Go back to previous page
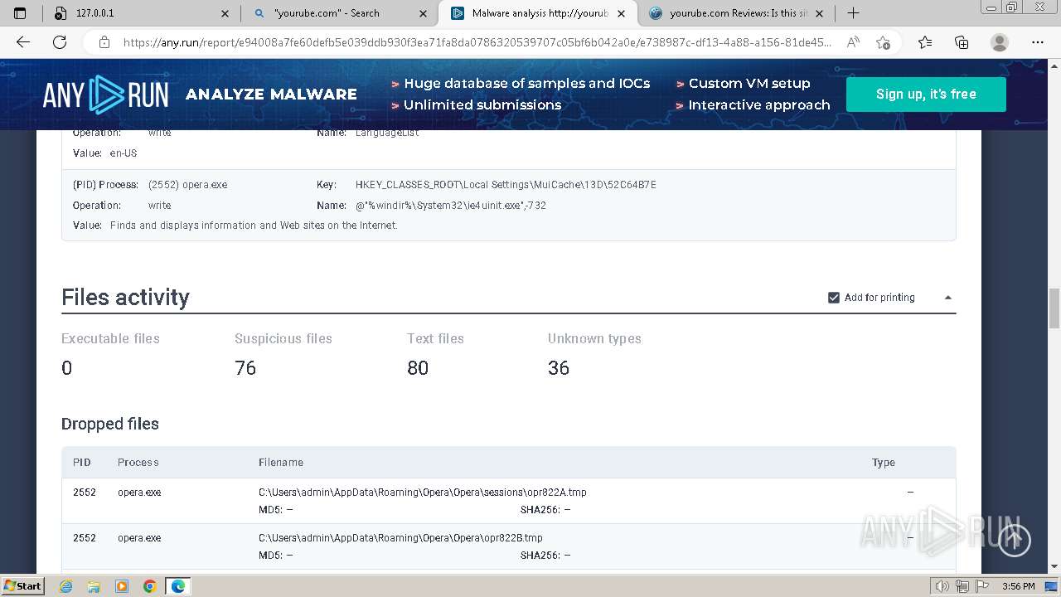The image size is (1061, 597). pyautogui.click(x=23, y=42)
